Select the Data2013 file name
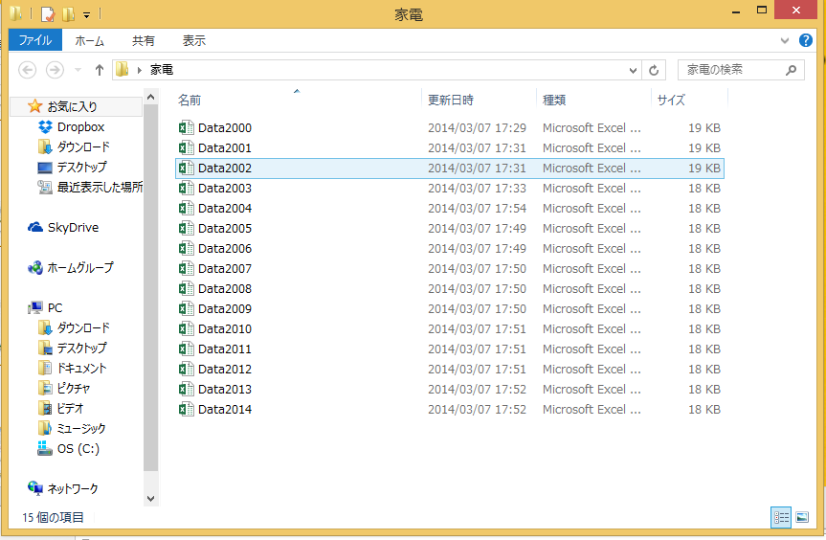The width and height of the screenshot is (826, 540). click(x=225, y=390)
